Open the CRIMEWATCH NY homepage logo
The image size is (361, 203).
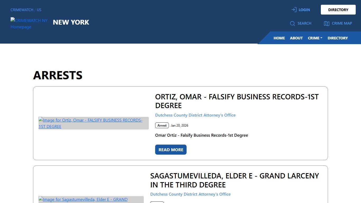click(29, 24)
